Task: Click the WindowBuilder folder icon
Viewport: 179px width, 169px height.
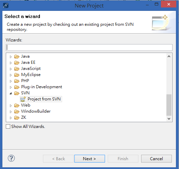Action: 17,112
